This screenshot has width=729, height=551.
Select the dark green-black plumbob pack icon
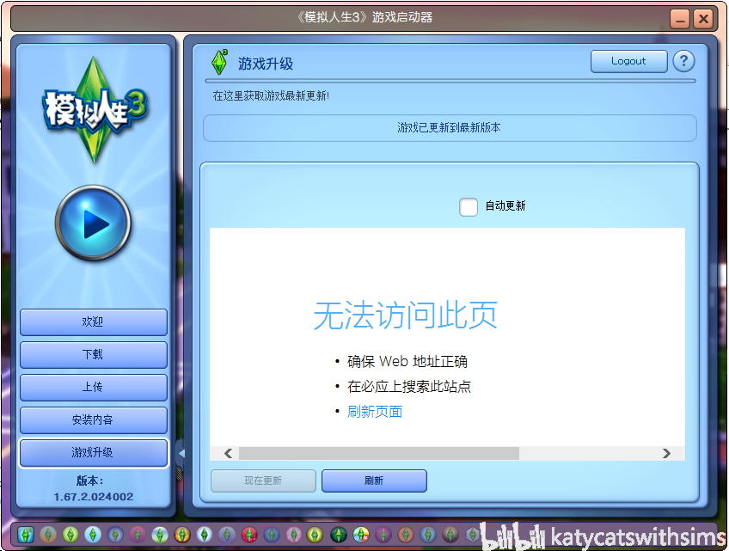coord(339,535)
